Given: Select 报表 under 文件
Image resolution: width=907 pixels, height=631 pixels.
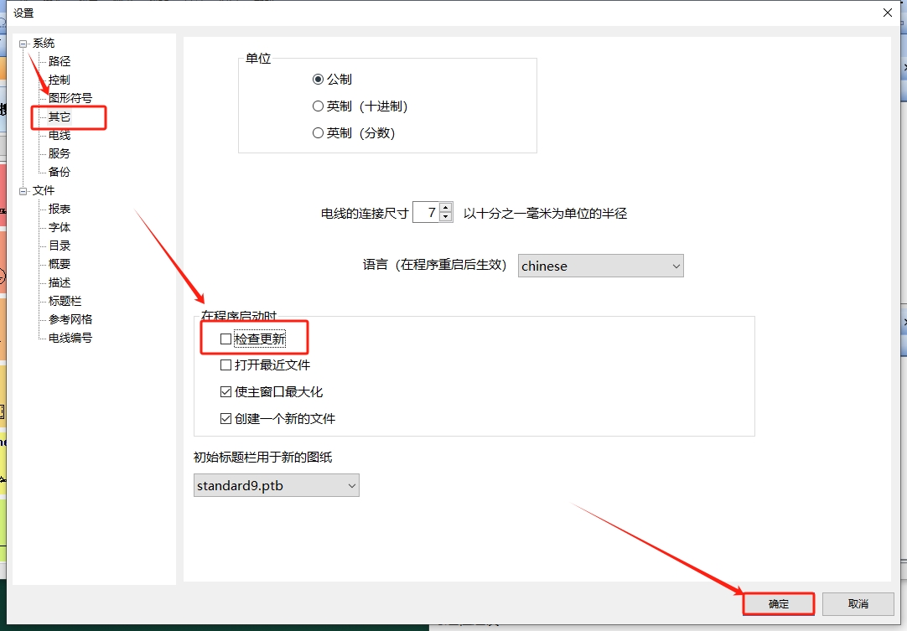Looking at the screenshot, I should [x=59, y=209].
